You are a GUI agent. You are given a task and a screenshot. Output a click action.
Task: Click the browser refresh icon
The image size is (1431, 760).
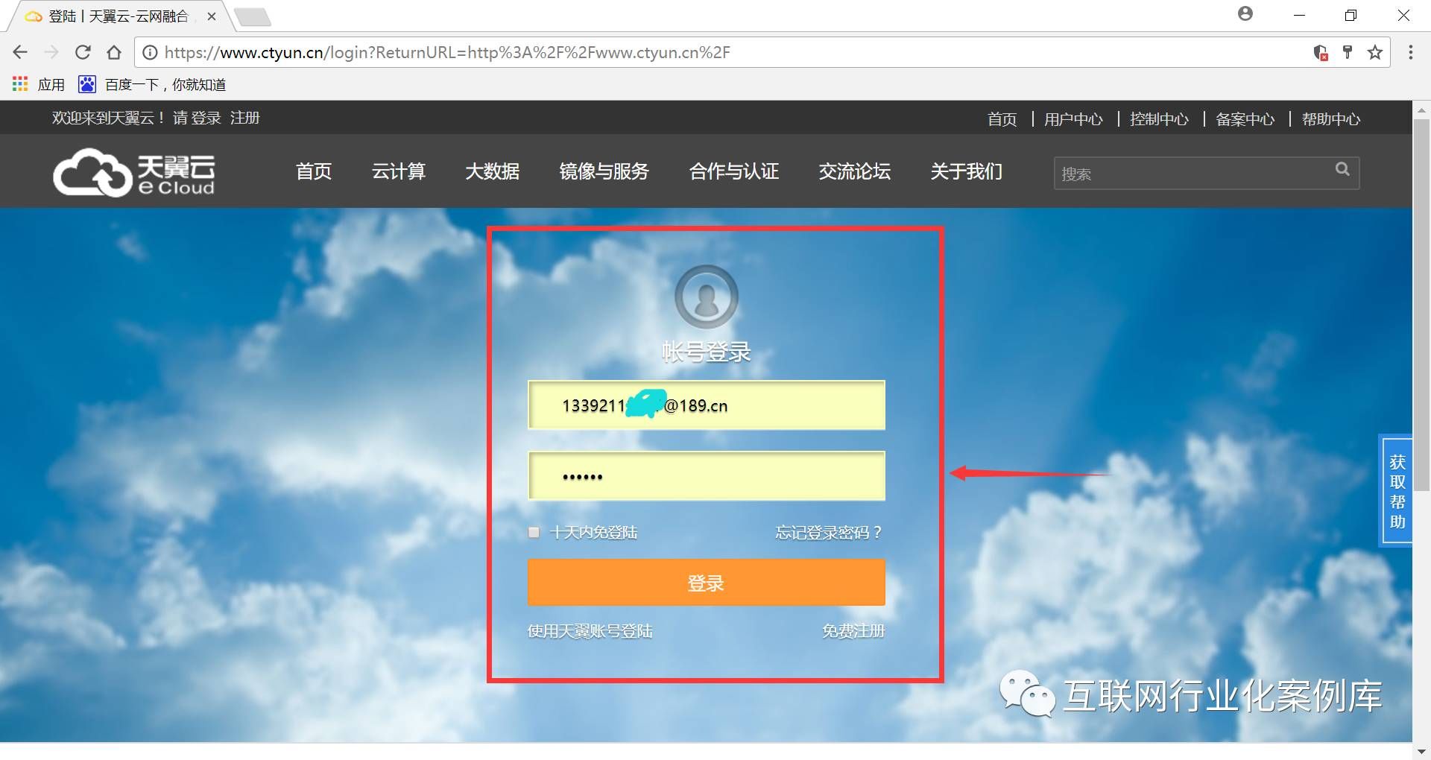click(82, 52)
